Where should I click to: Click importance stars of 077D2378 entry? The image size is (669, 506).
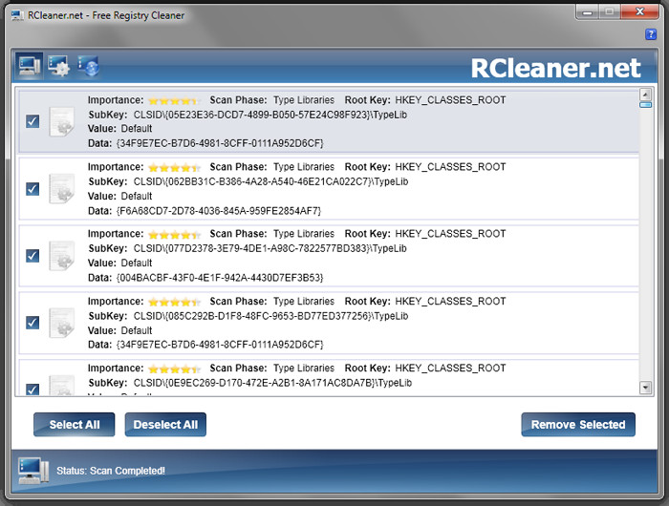(x=174, y=235)
